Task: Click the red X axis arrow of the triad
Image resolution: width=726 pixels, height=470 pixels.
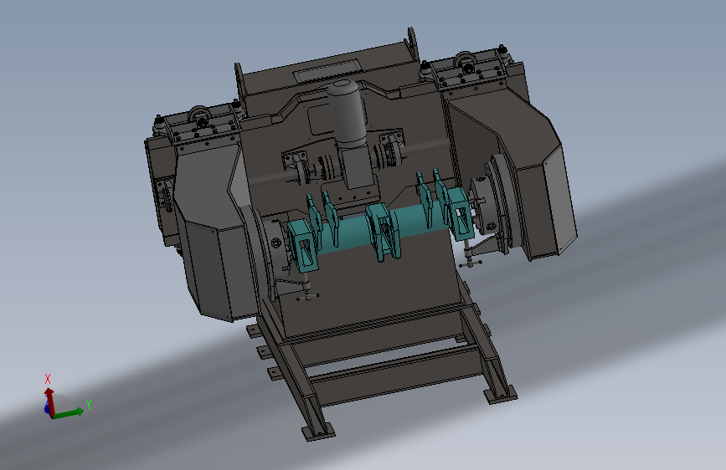Action: coord(49,401)
